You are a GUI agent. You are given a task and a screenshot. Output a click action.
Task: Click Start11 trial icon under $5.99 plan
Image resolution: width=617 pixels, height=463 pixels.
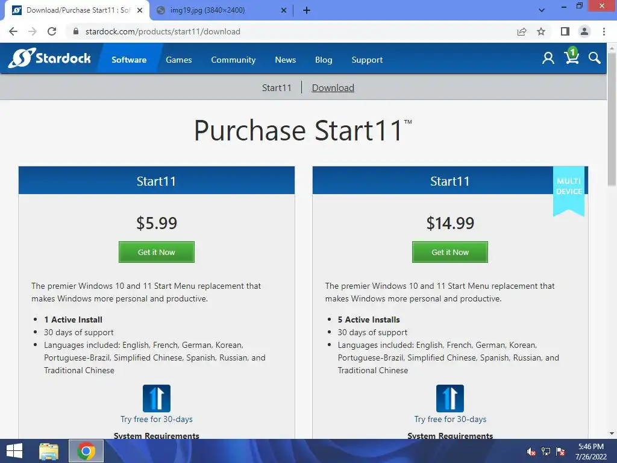tap(157, 398)
